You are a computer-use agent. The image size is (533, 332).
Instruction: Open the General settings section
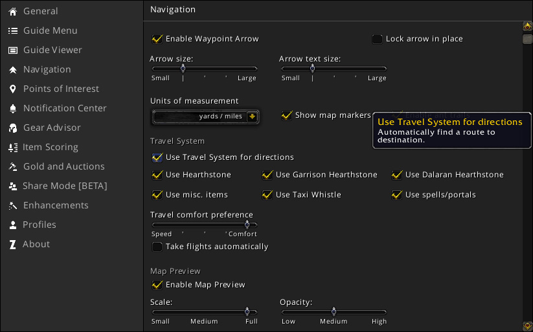[40, 11]
